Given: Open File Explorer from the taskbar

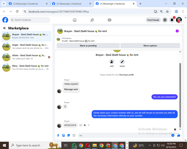Looking at the screenshot, I should point(95,145).
